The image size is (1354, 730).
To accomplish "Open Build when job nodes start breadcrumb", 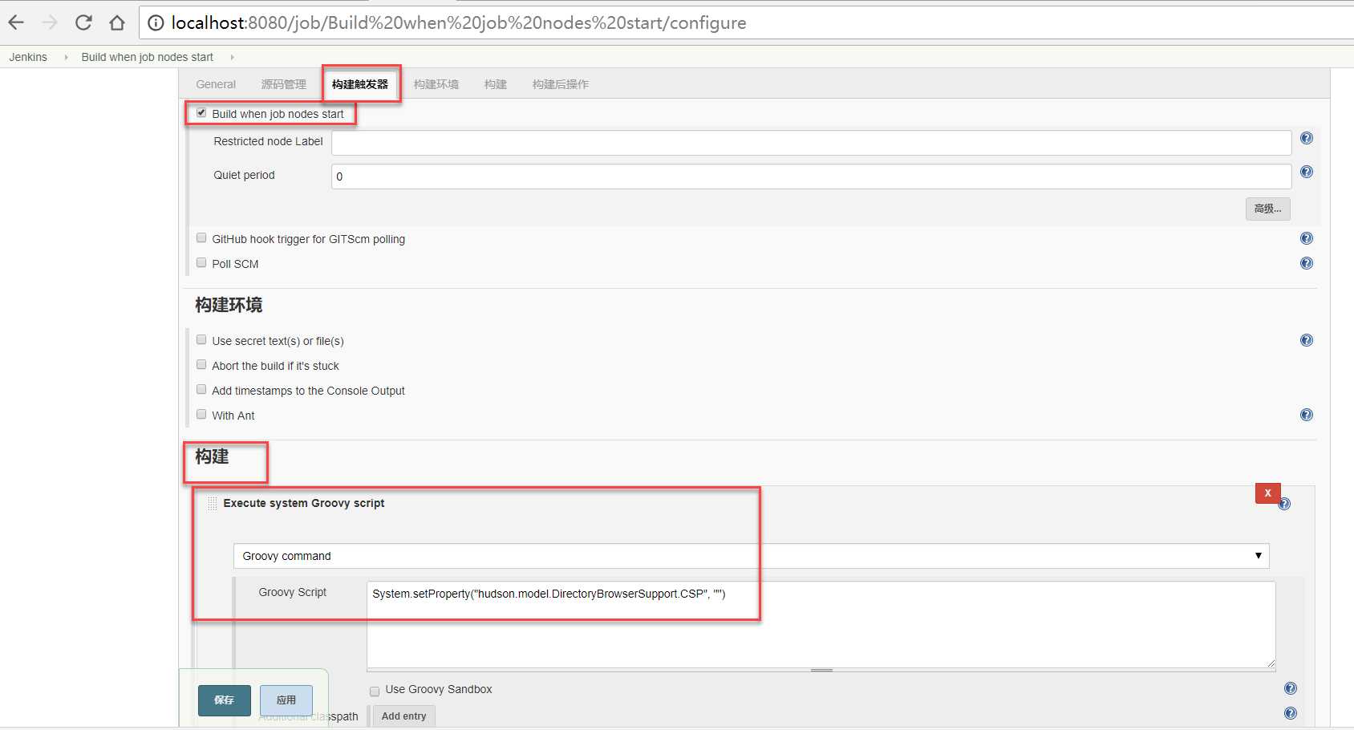I will (148, 57).
